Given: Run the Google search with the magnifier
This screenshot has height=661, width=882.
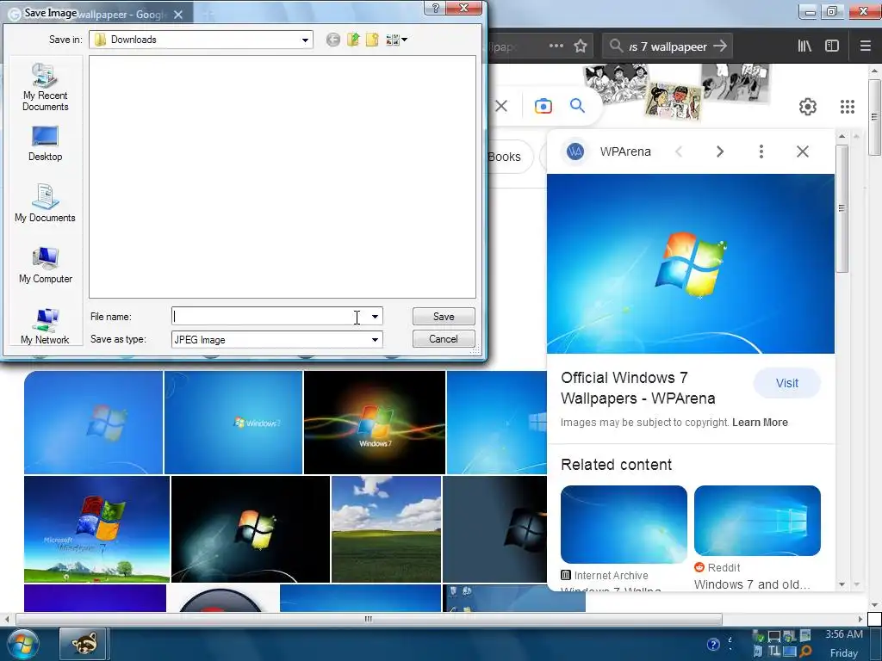Looking at the screenshot, I should [577, 106].
